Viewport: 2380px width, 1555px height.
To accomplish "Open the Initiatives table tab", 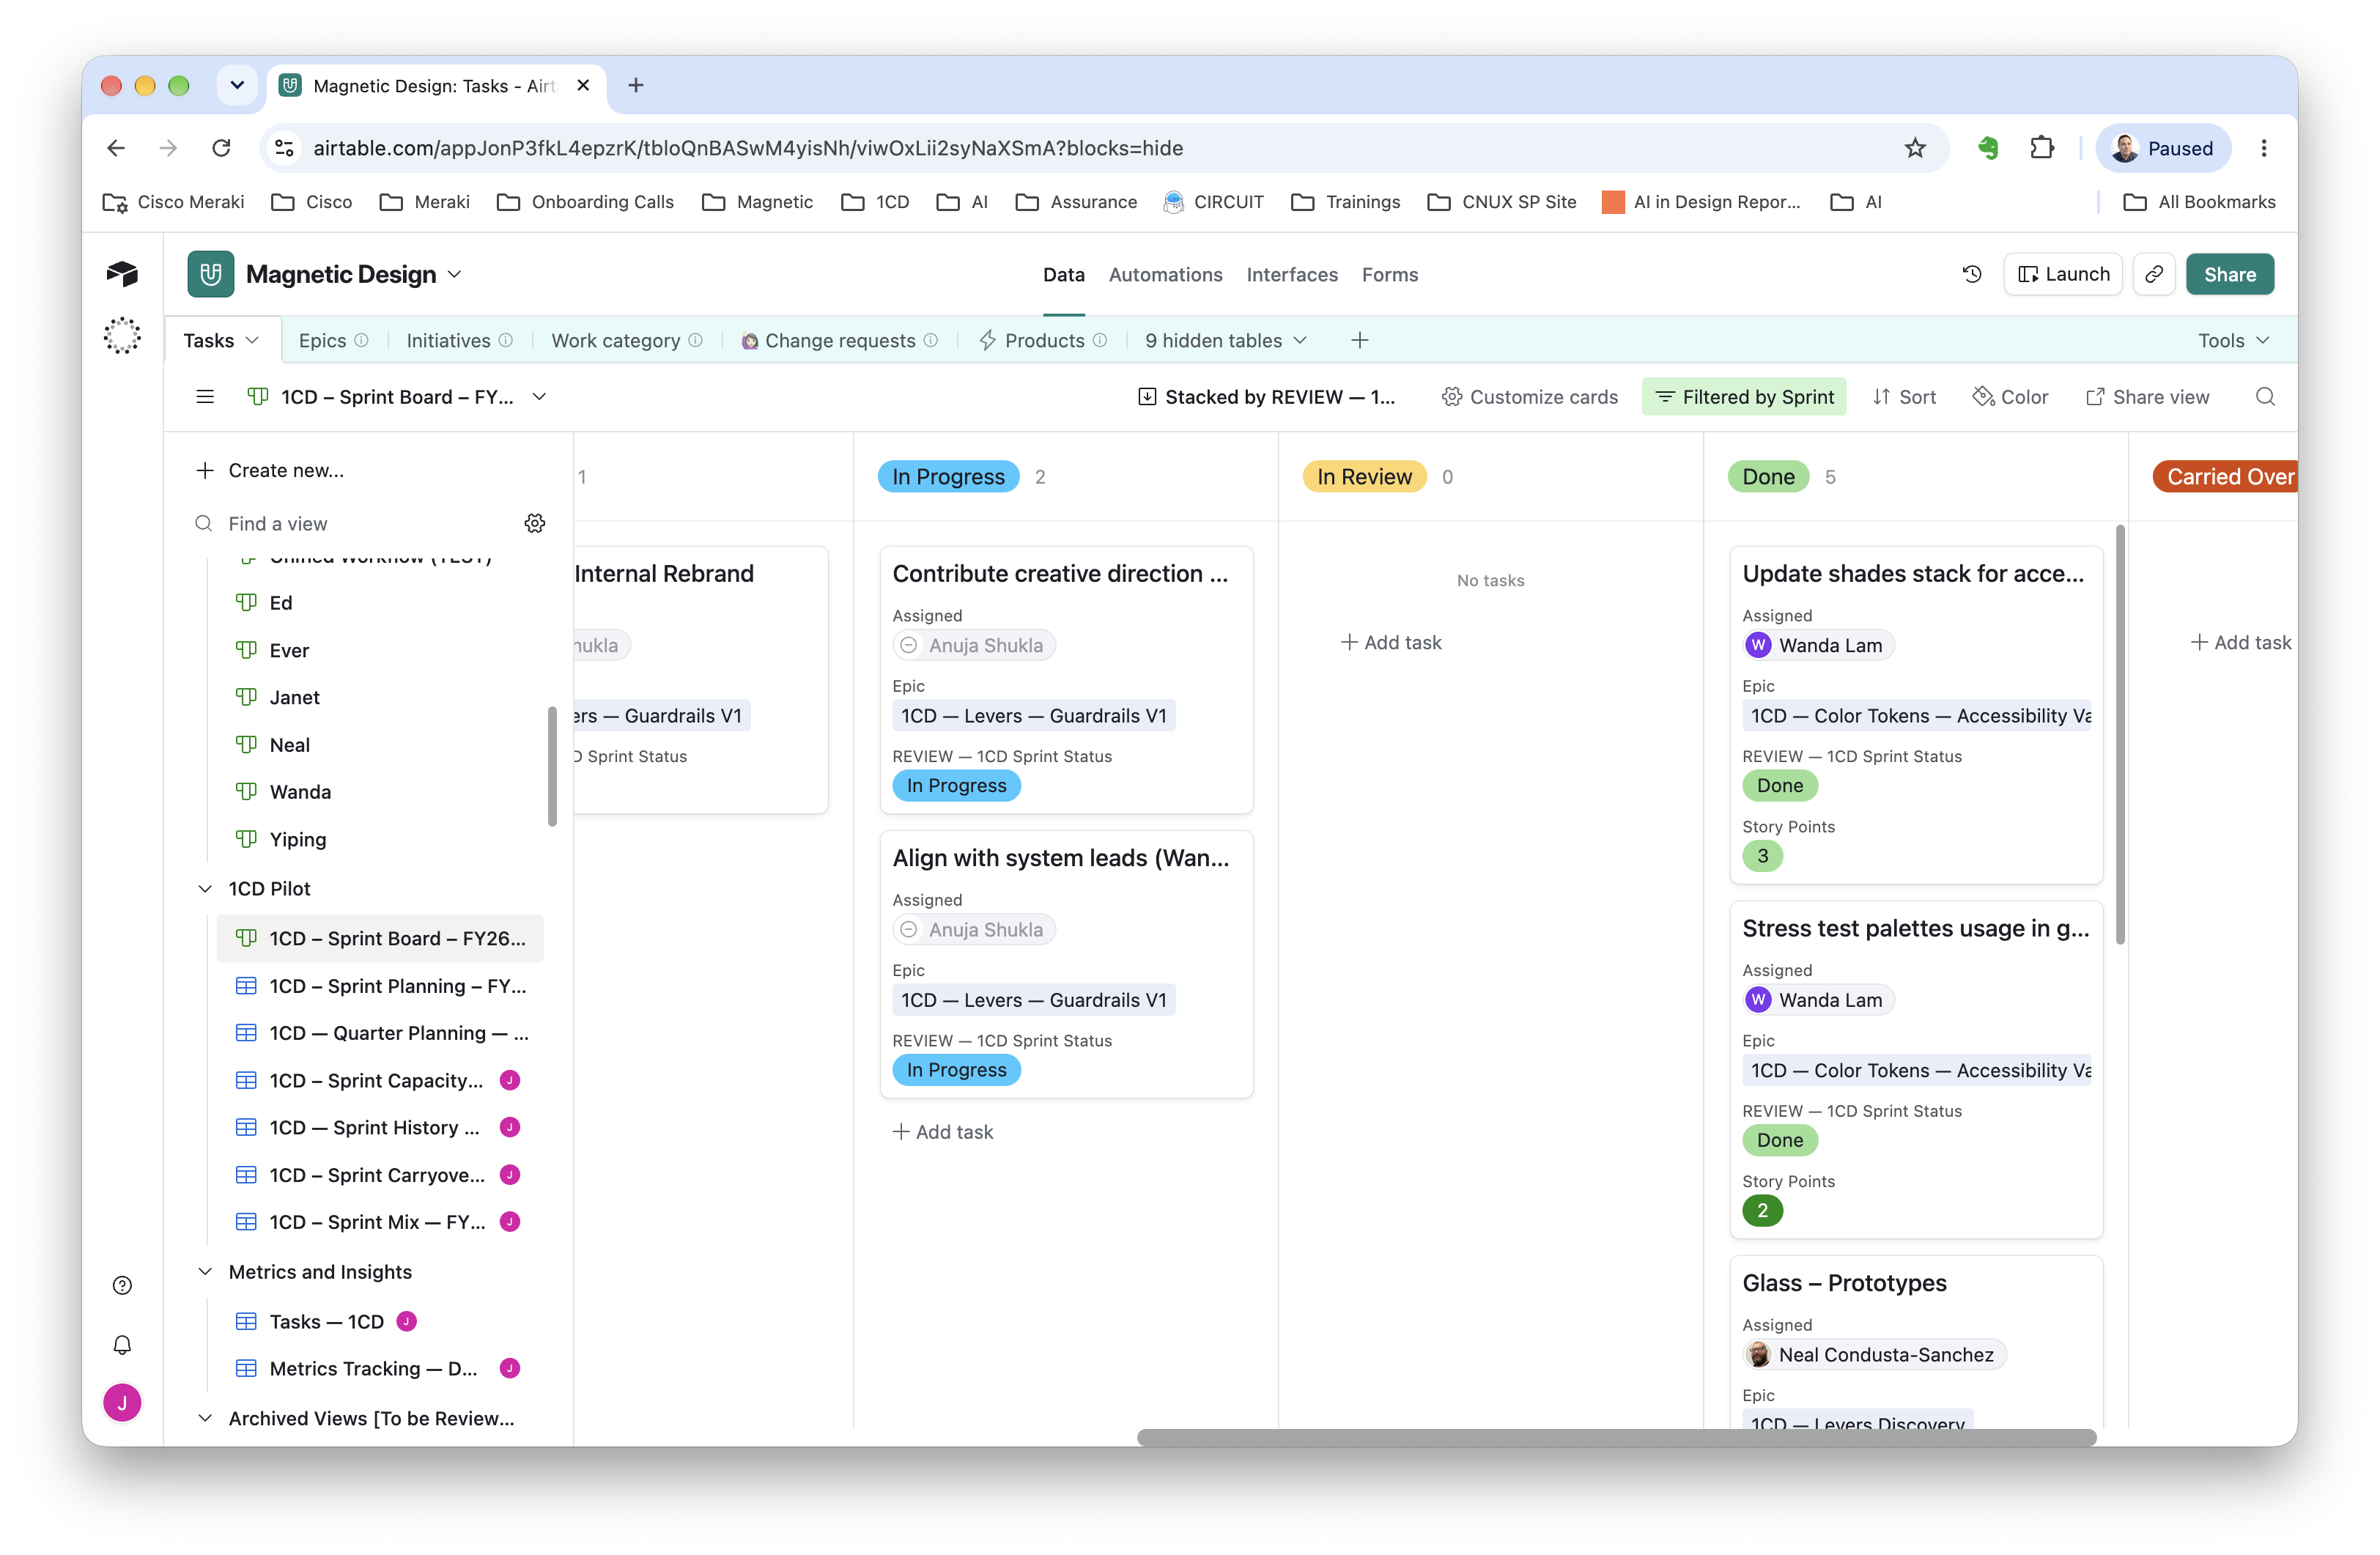I will tap(448, 340).
